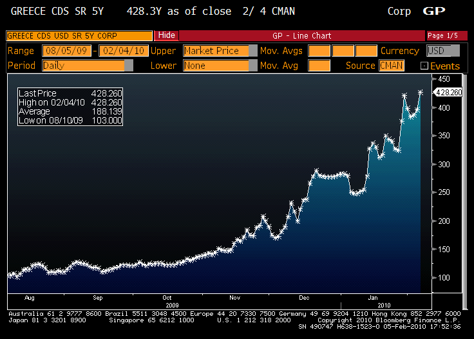Click the 428.260 last price axis label
Screen dimensions: 474x339
point(449,92)
